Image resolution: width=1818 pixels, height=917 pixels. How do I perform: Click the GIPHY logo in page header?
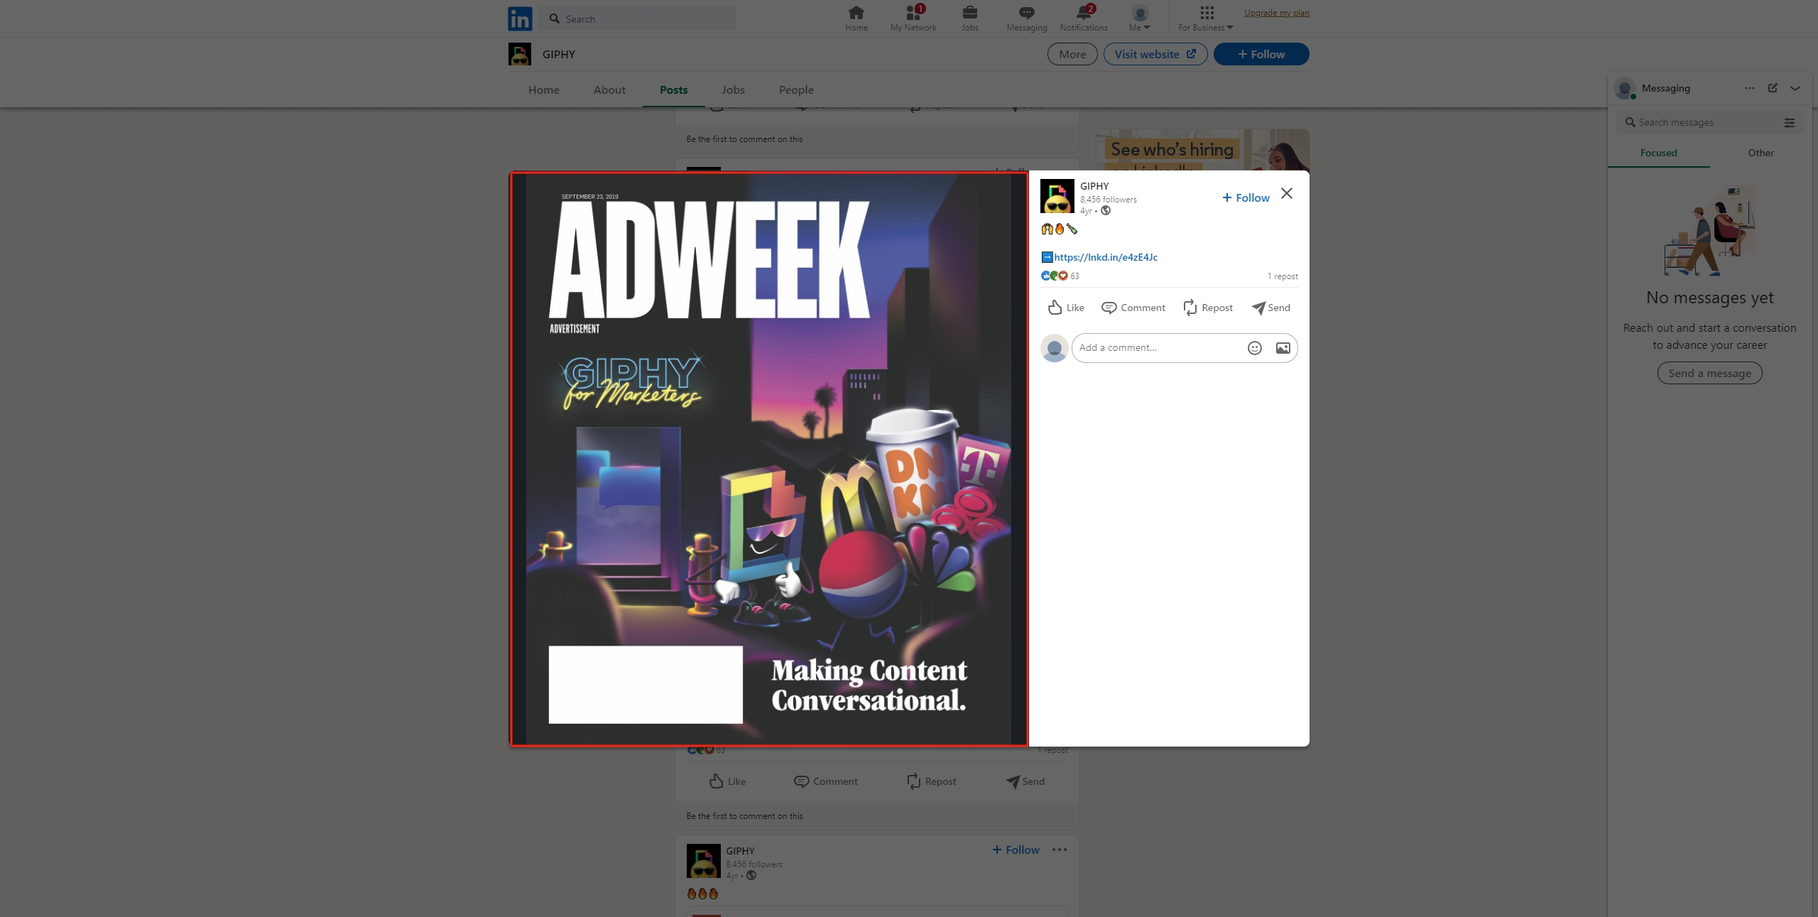click(x=520, y=54)
